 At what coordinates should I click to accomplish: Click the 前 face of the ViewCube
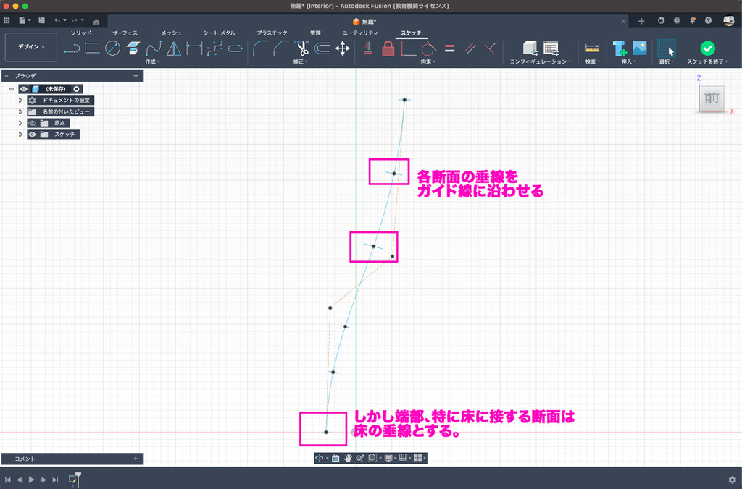coord(712,98)
